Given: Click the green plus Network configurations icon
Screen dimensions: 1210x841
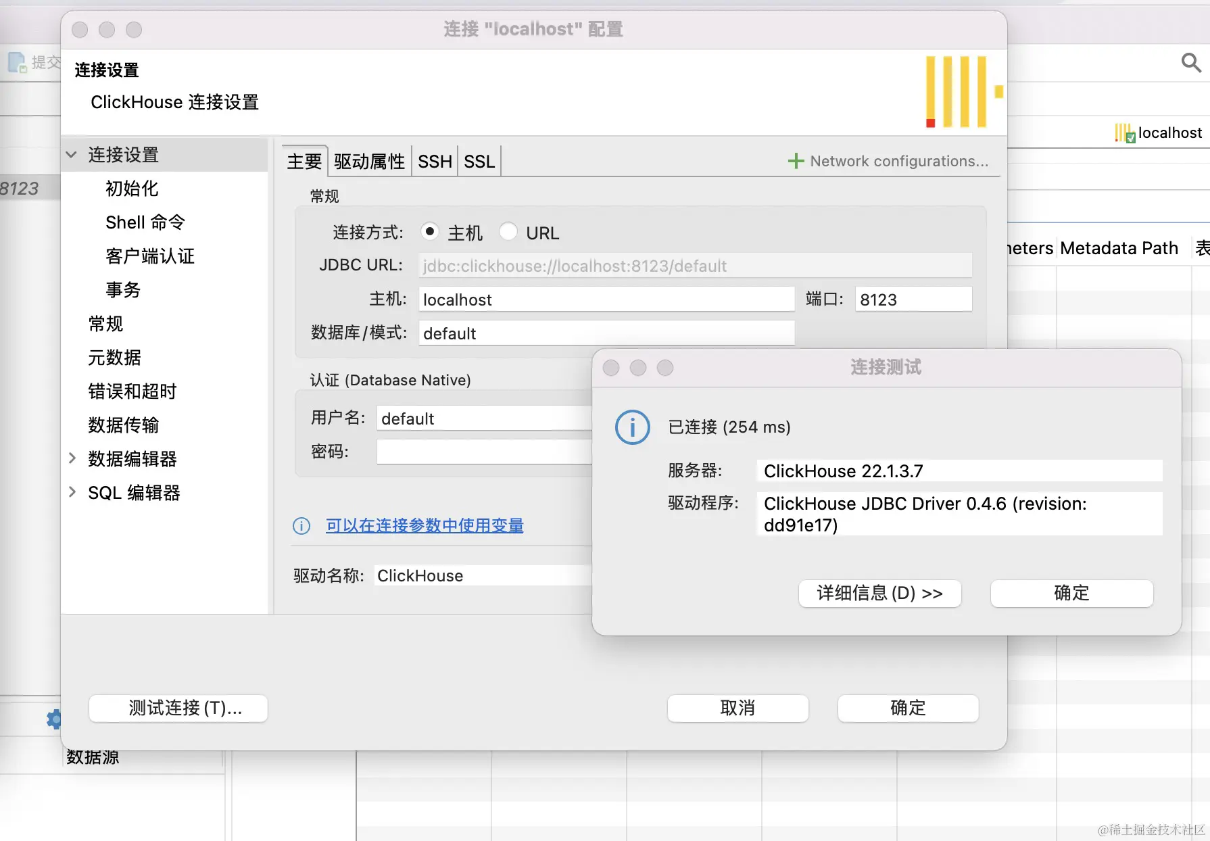Looking at the screenshot, I should point(796,161).
